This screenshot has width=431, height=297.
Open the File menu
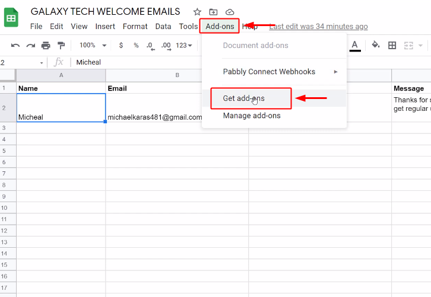[36, 26]
